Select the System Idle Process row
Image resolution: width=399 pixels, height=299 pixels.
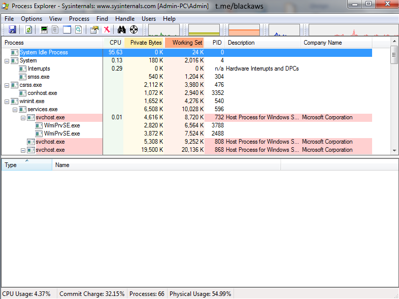(x=187, y=52)
